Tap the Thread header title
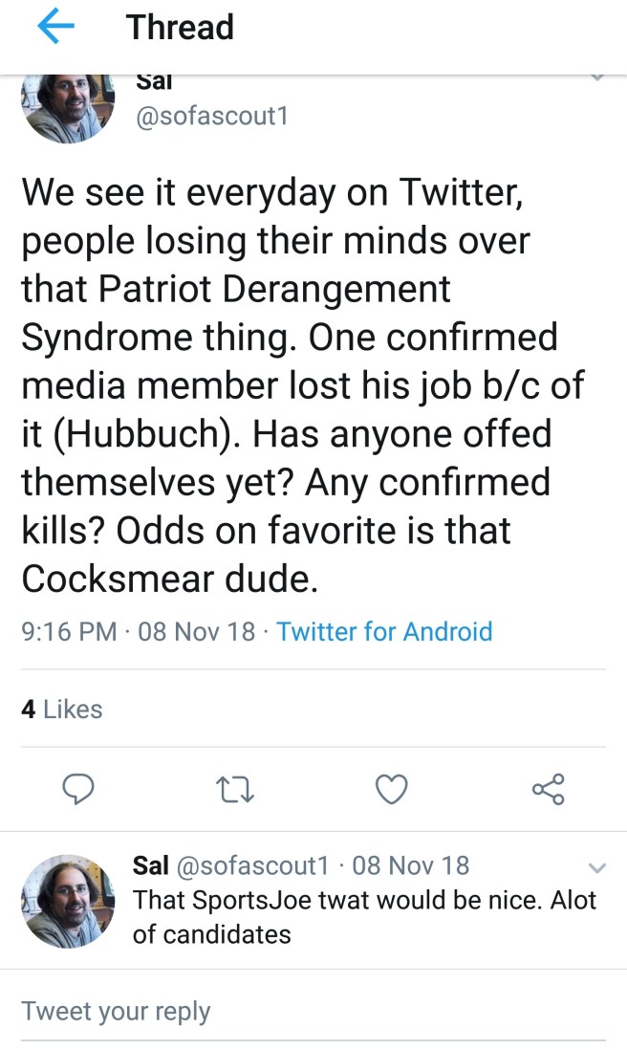 180,28
